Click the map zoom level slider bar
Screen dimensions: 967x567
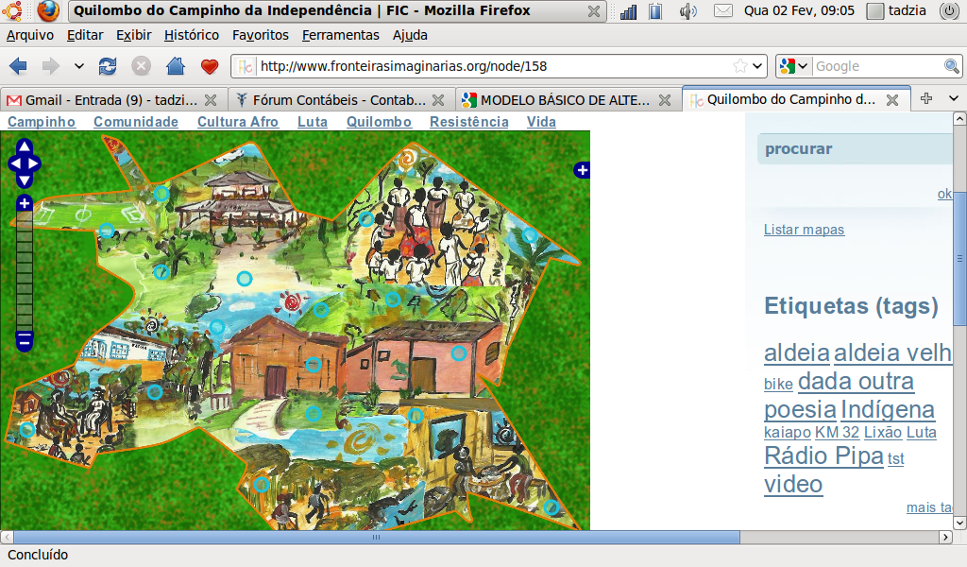[24, 271]
